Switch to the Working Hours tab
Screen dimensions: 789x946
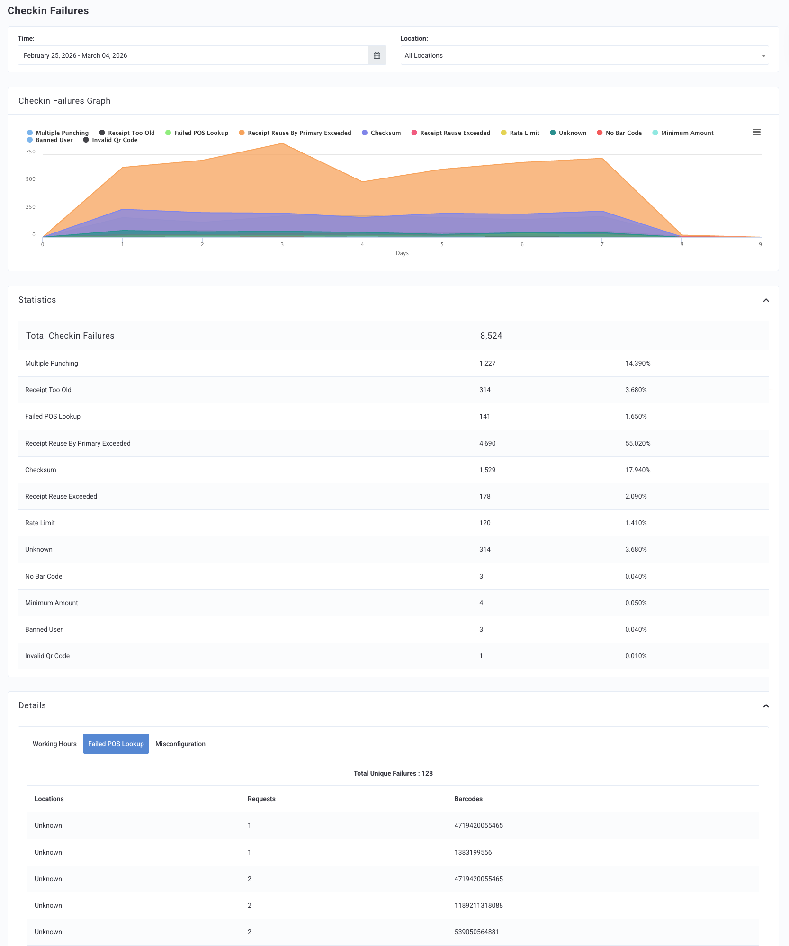point(54,744)
